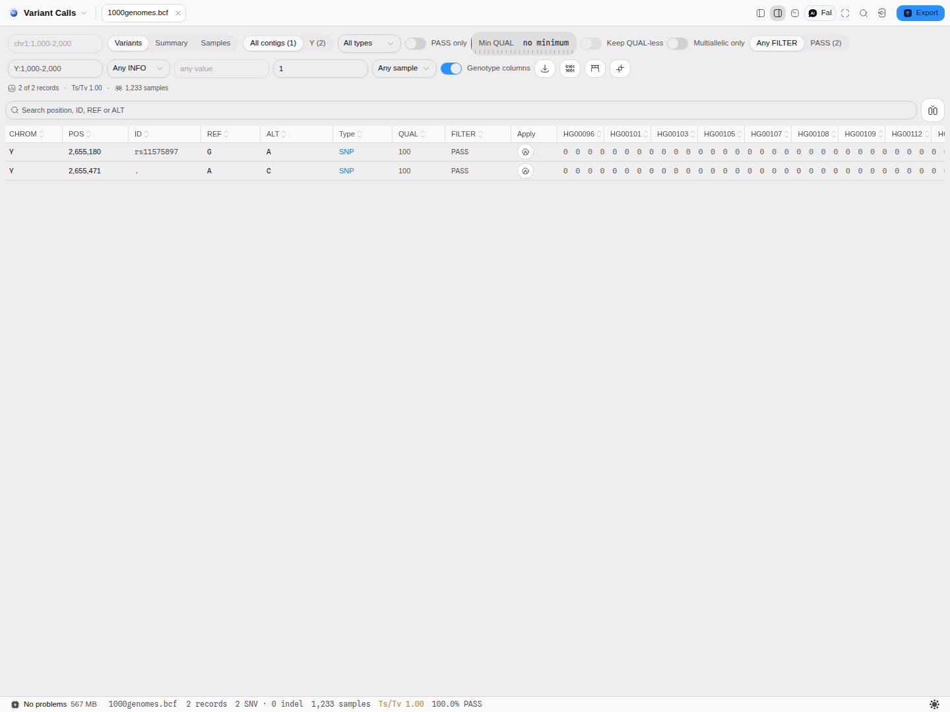Click the table-shaped icon beside the binary button
The height and width of the screenshot is (712, 950).
pyautogui.click(x=595, y=69)
